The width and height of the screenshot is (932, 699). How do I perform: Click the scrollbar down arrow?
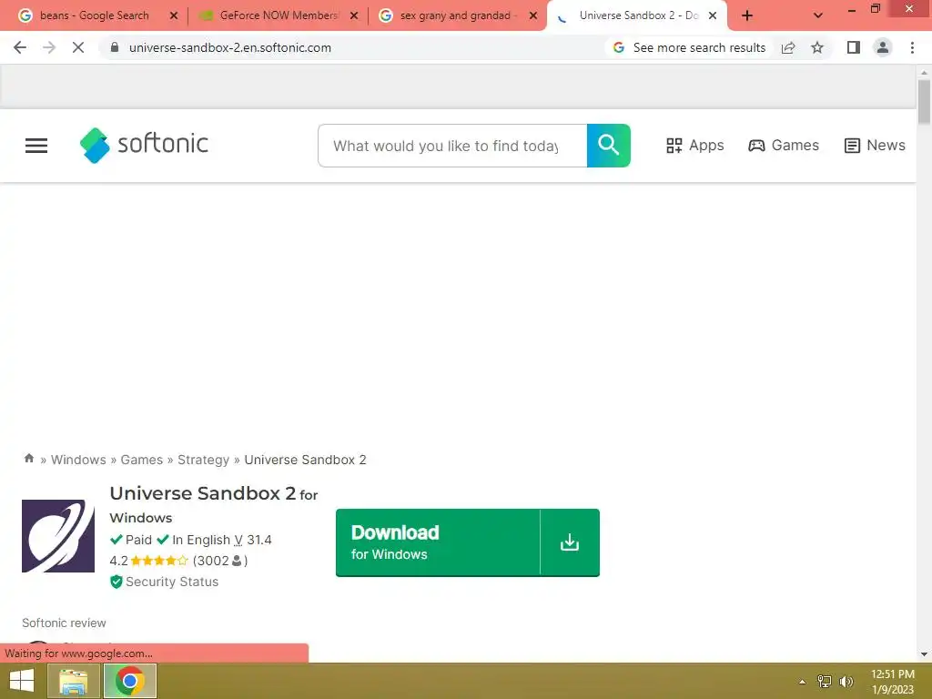[924, 654]
